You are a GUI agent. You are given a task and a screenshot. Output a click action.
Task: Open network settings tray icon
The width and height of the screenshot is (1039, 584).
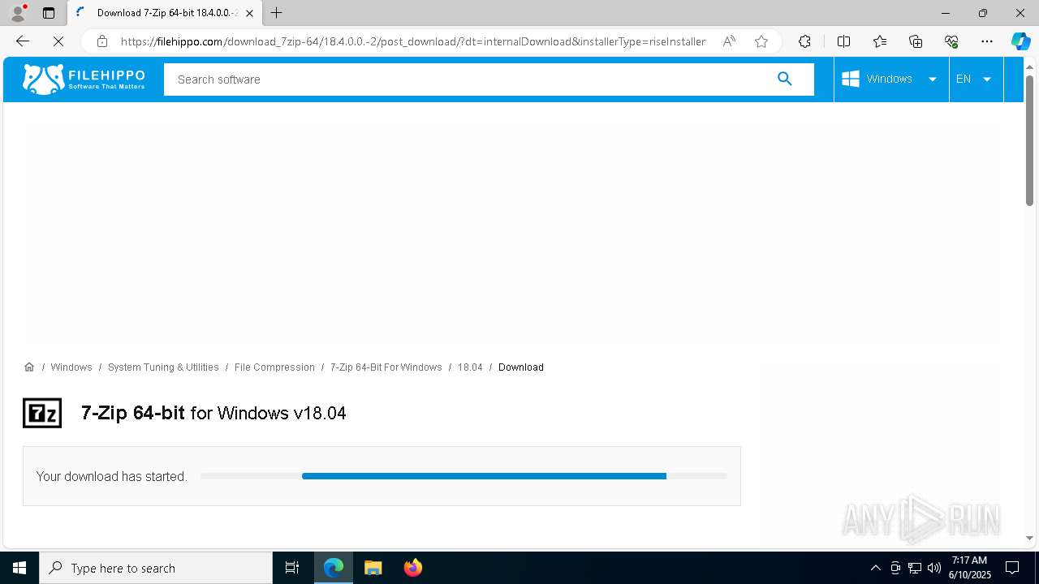915,568
